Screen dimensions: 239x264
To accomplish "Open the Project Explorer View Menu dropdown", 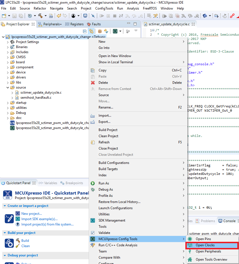I will coord(136,31).
